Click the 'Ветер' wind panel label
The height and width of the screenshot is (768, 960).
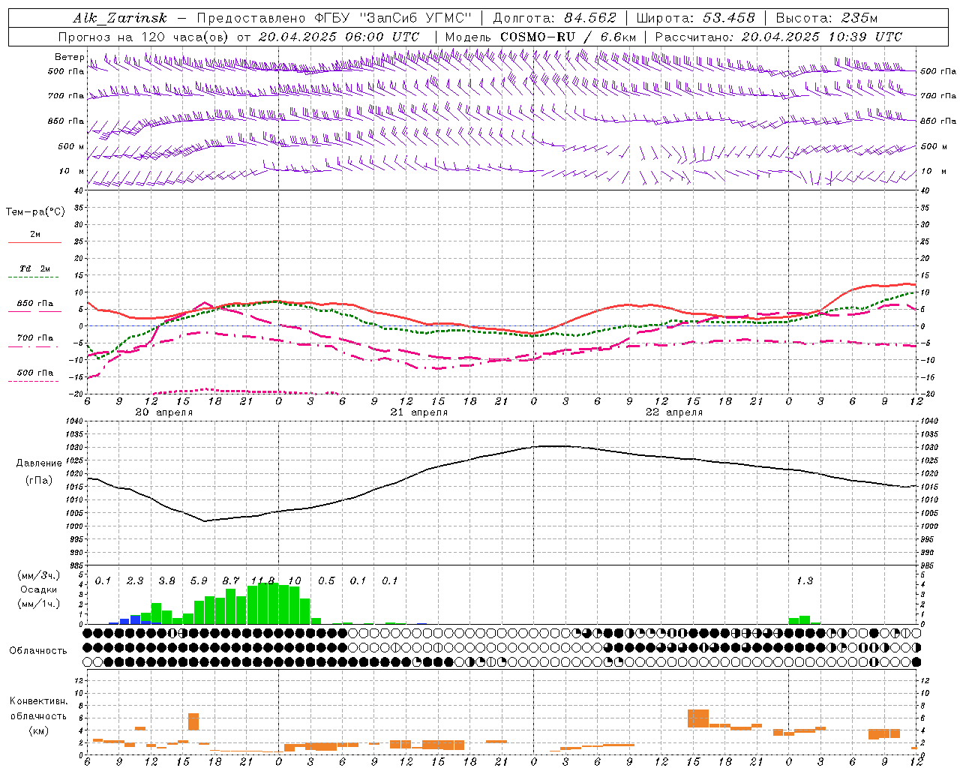pos(69,57)
